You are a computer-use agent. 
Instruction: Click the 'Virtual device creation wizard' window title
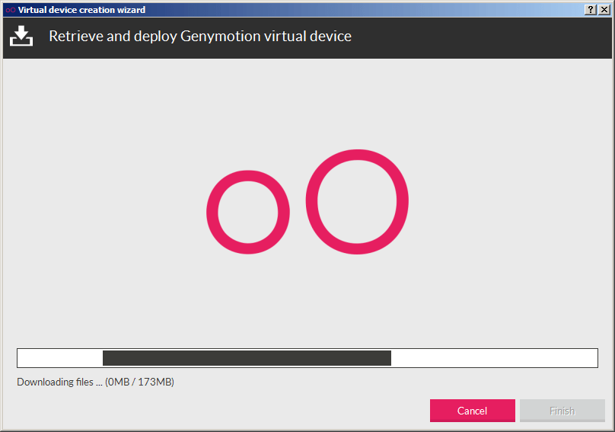(81, 10)
